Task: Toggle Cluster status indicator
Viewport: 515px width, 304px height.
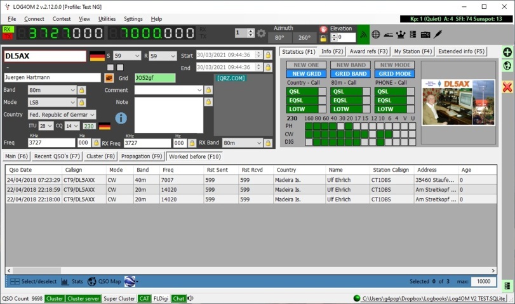Action: pos(55,298)
